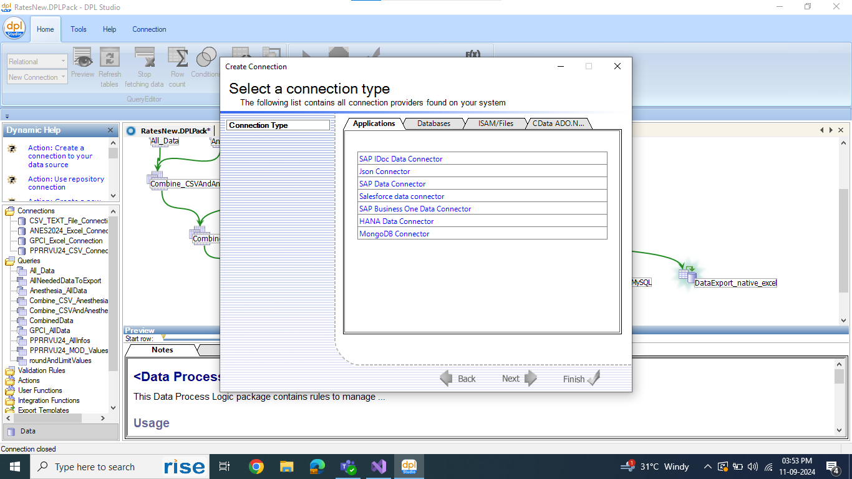Click the DPL Studio application logo button

pyautogui.click(x=14, y=29)
